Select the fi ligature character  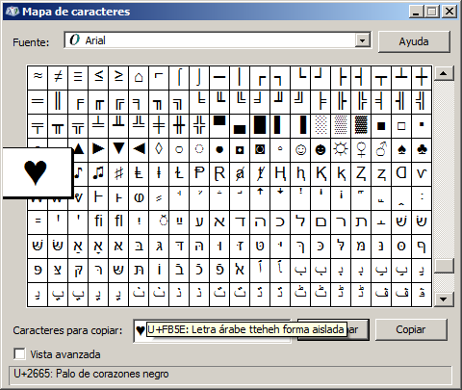point(98,221)
